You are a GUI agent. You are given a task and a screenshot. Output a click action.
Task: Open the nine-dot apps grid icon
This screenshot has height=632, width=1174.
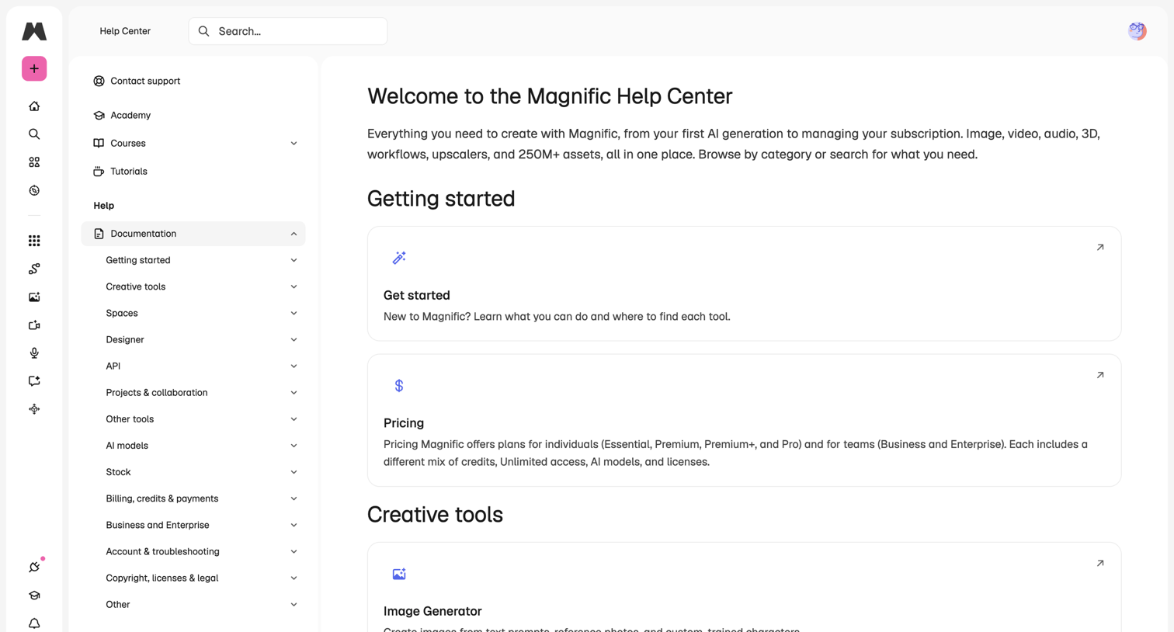34,241
